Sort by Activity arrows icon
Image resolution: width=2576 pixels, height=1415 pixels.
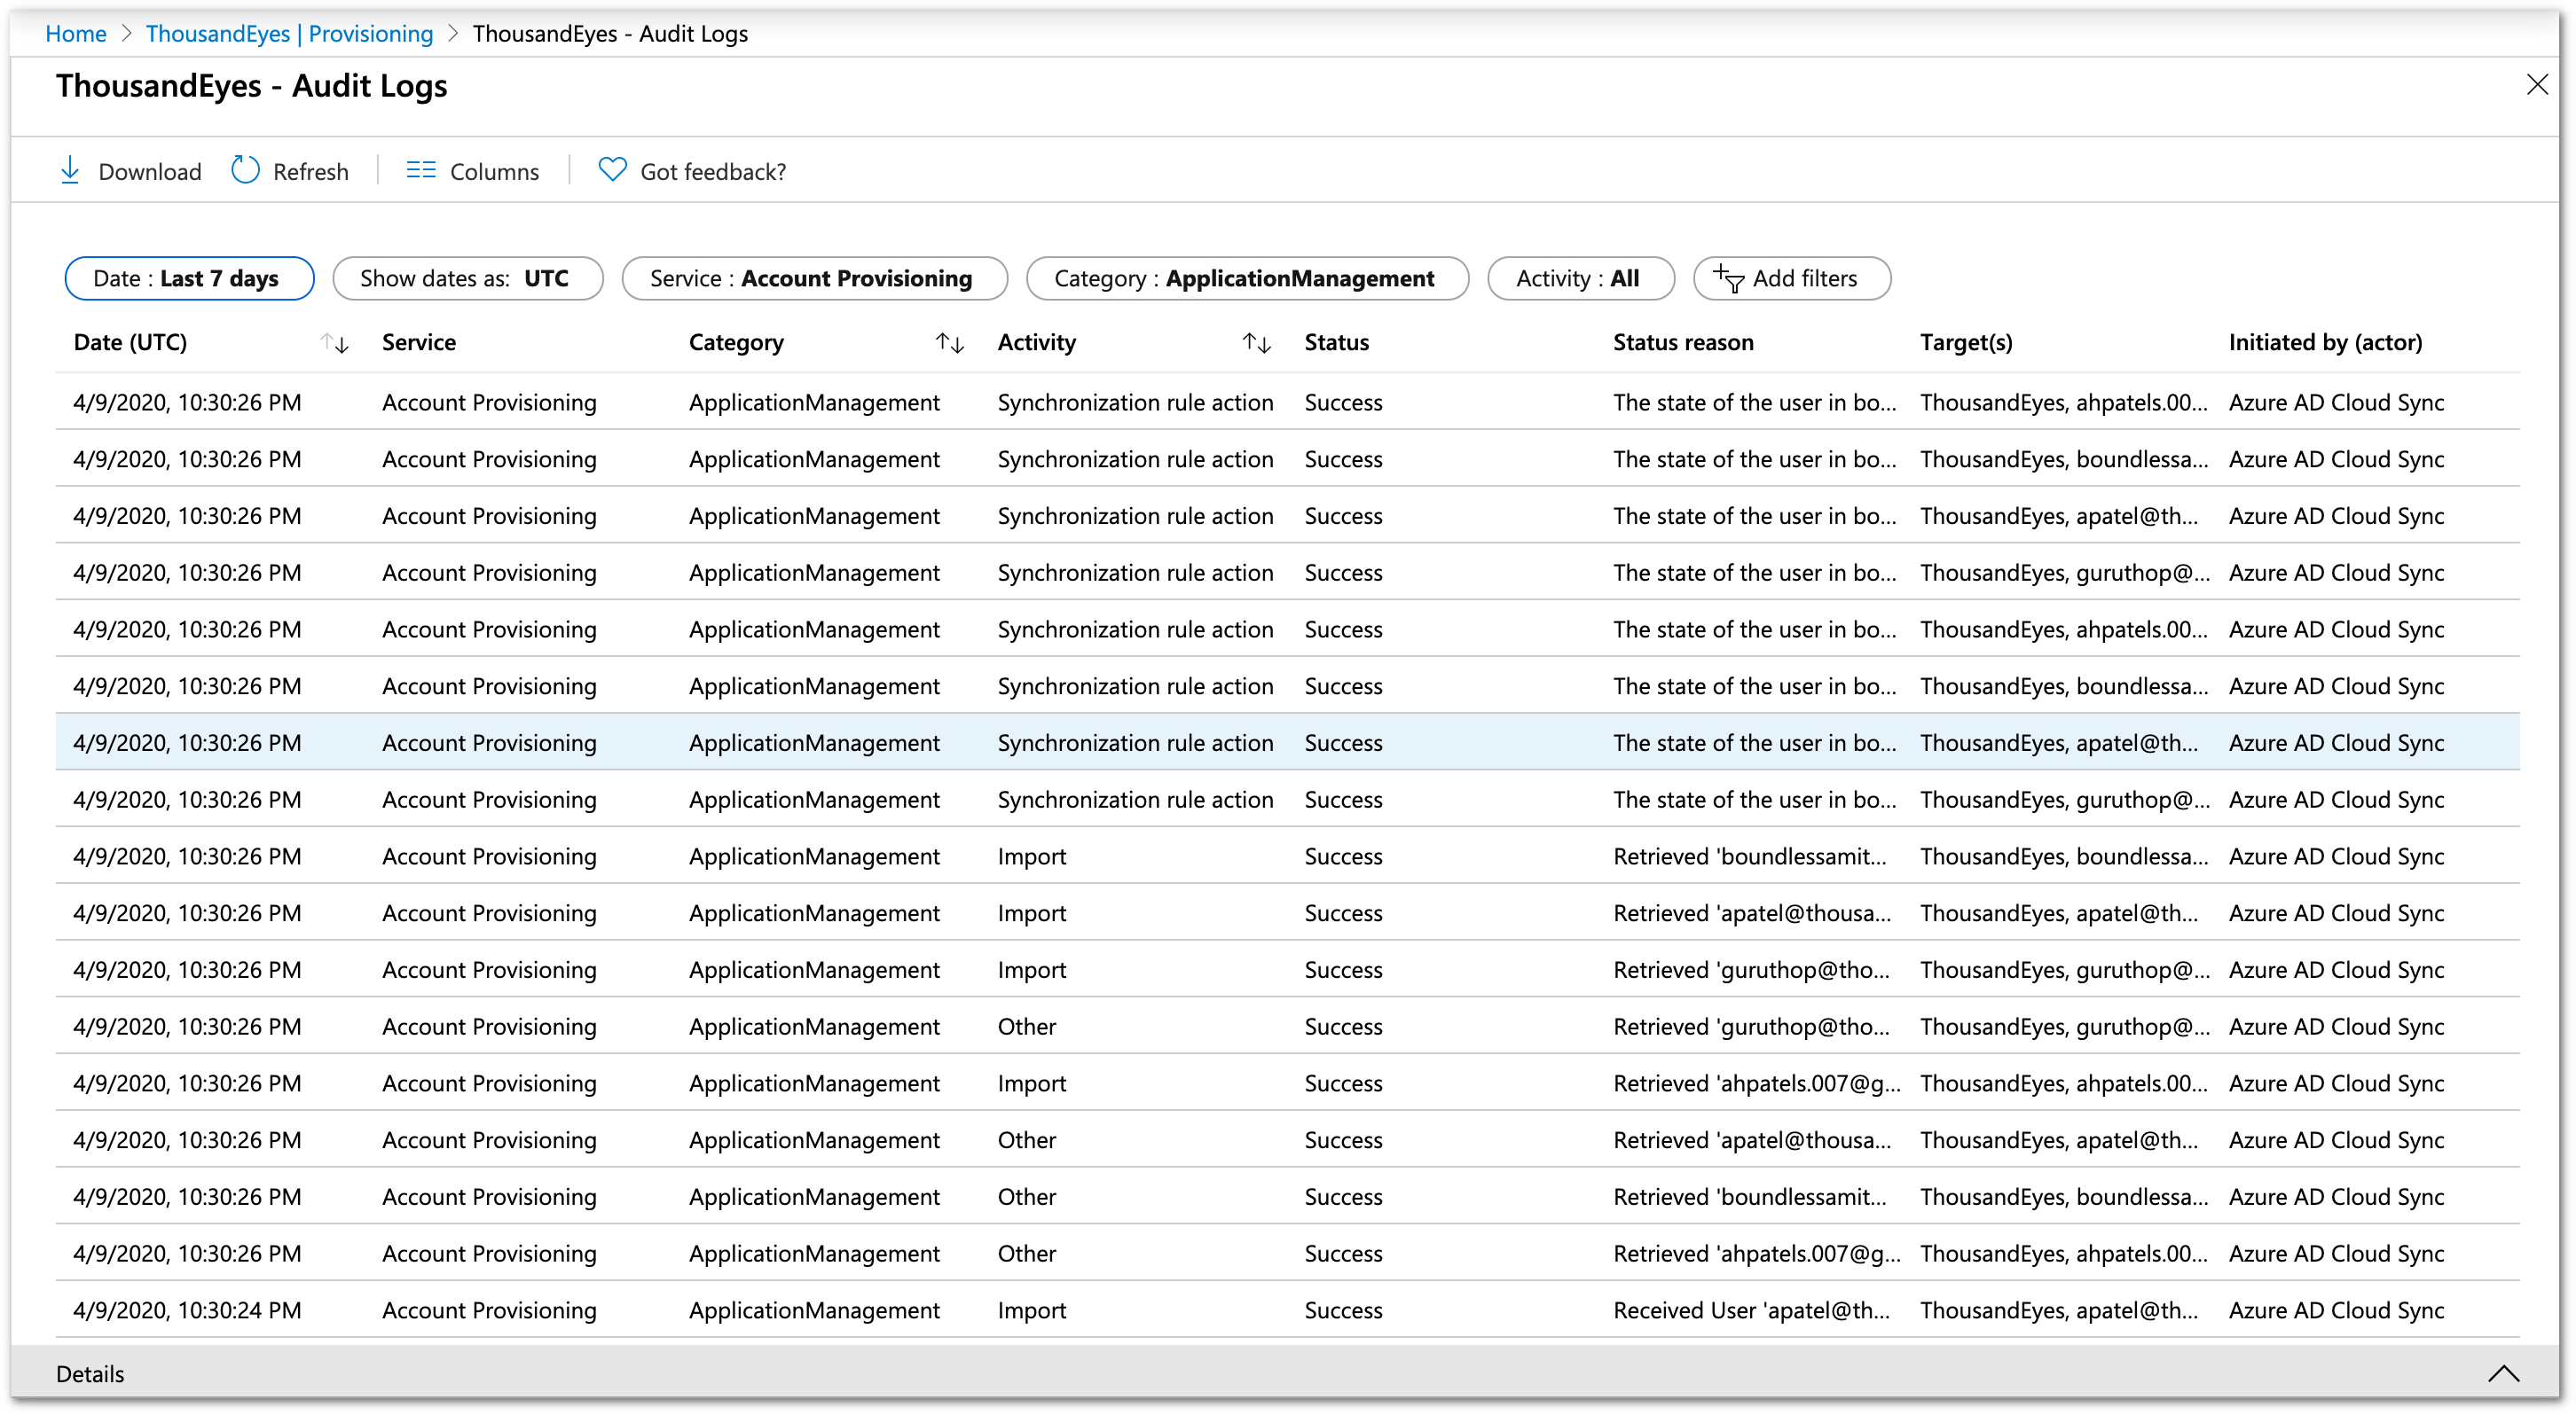pyautogui.click(x=1257, y=344)
